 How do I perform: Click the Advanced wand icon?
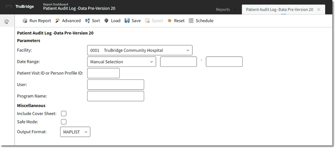[58, 21]
